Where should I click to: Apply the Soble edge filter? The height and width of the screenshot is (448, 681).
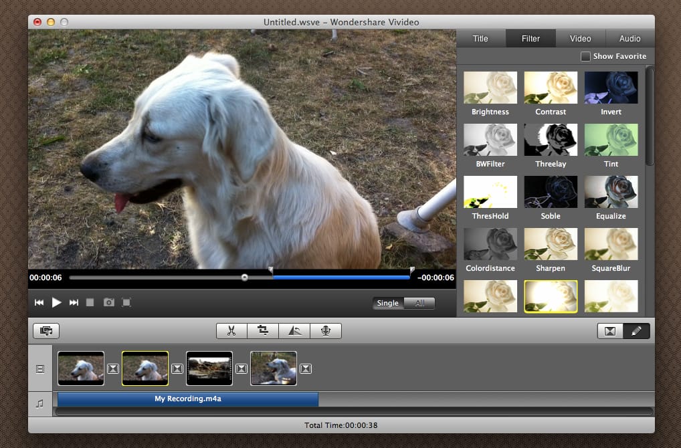[551, 192]
